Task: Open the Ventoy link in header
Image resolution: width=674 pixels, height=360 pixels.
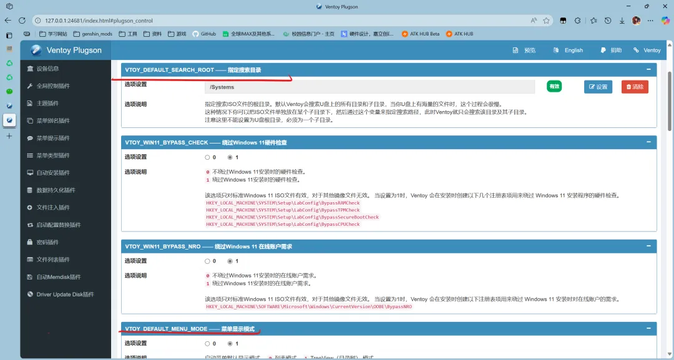Action: point(647,51)
